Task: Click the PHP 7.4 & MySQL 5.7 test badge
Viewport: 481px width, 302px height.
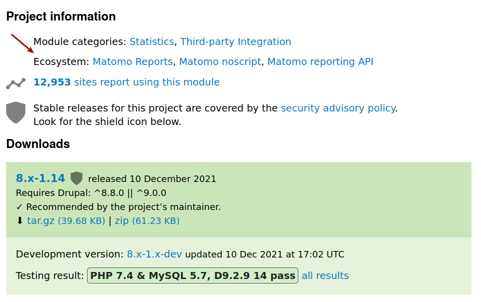Action: 193,275
